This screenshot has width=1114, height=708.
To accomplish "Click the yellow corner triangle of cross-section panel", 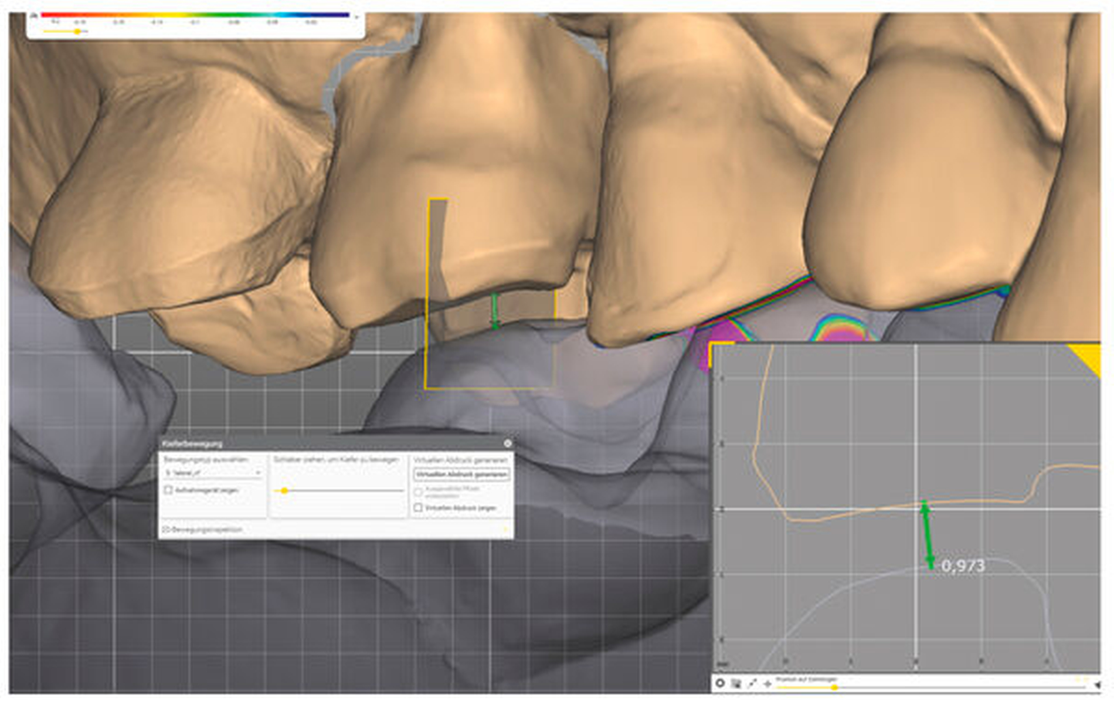I will pos(1088,355).
